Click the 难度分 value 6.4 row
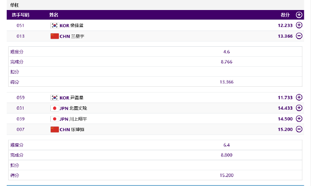311x186 pixels. [x=155, y=145]
